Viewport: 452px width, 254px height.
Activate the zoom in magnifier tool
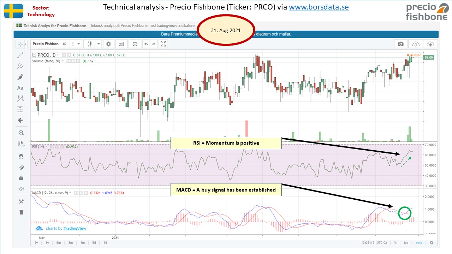coord(21,133)
